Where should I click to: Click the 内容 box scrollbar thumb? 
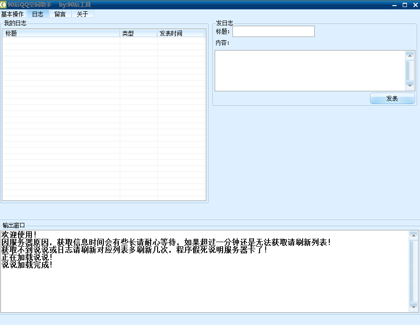(410, 70)
